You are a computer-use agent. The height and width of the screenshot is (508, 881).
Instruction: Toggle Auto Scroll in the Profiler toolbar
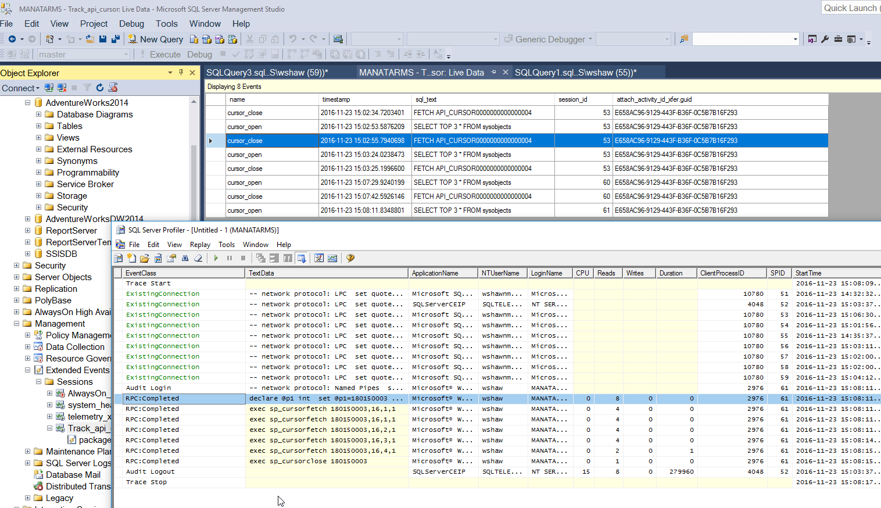(x=302, y=257)
